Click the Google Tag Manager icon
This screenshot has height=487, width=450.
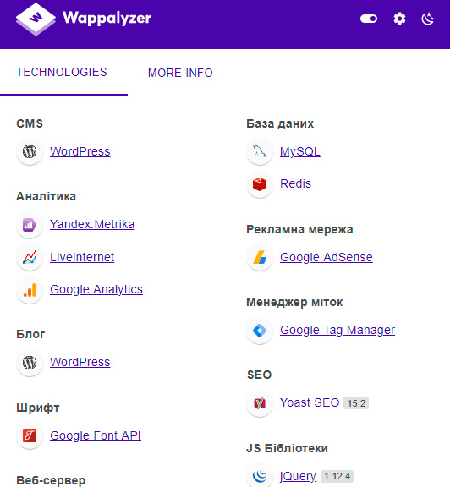click(260, 330)
